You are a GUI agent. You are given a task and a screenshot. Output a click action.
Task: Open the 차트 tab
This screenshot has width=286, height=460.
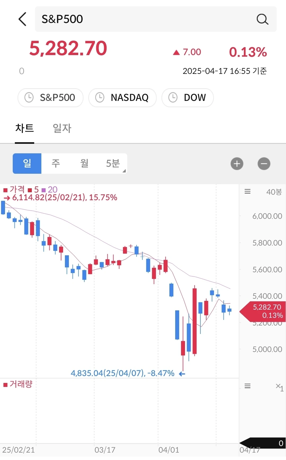tap(24, 128)
